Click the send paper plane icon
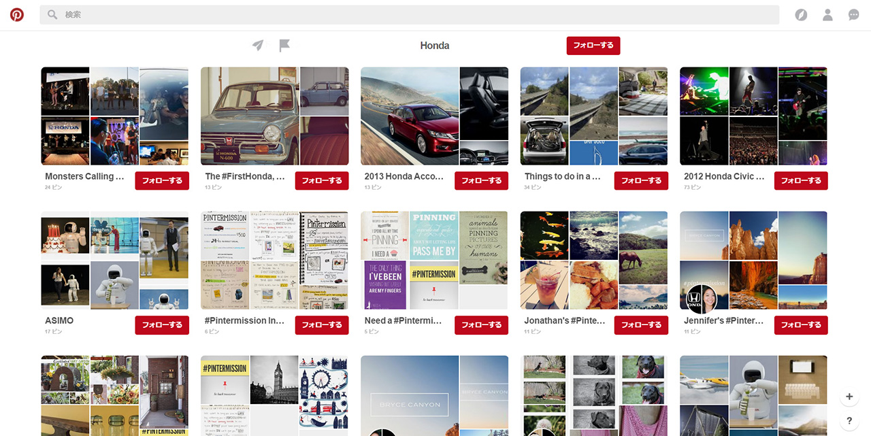Image resolution: width=871 pixels, height=436 pixels. pos(258,46)
